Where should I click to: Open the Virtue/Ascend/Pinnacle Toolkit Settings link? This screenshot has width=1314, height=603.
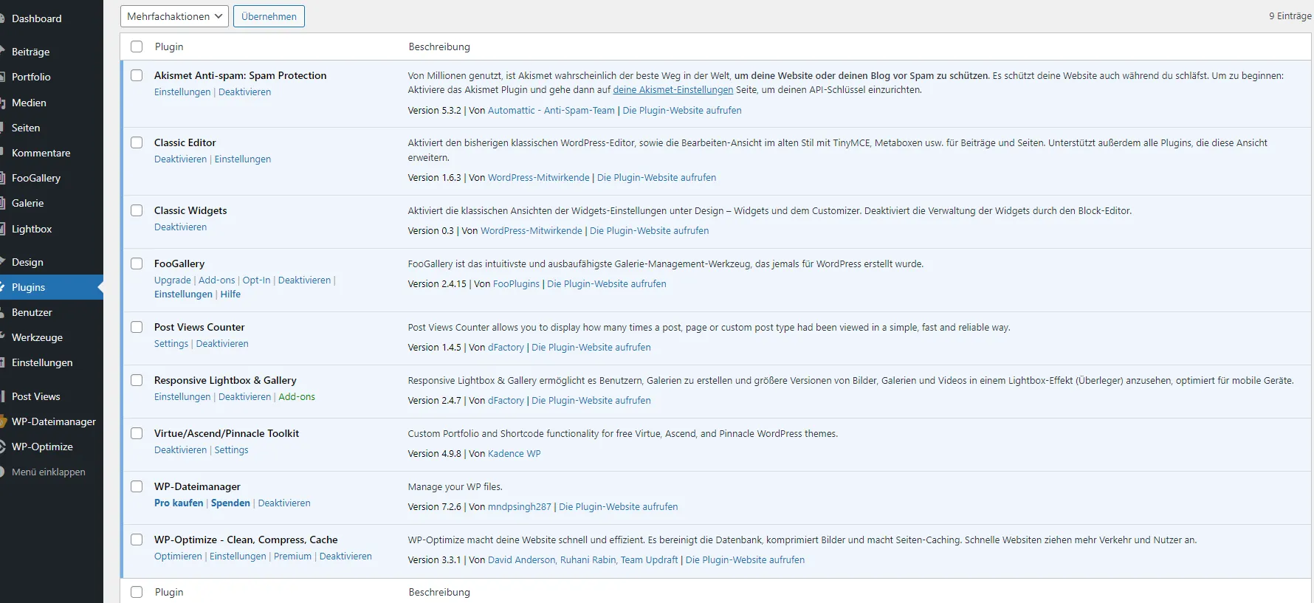pos(231,450)
